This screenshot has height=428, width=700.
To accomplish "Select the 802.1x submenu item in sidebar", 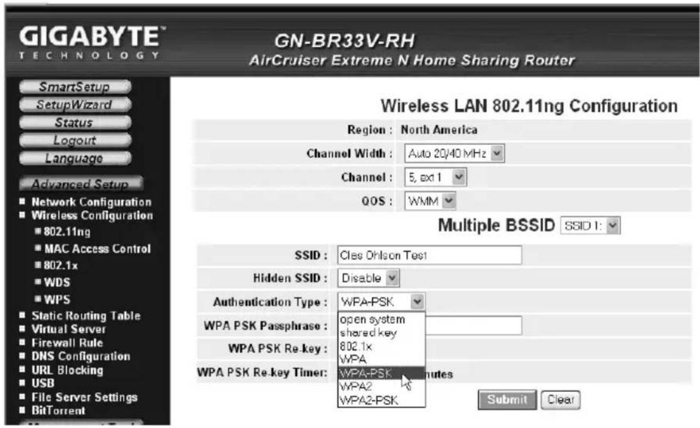I will (60, 265).
